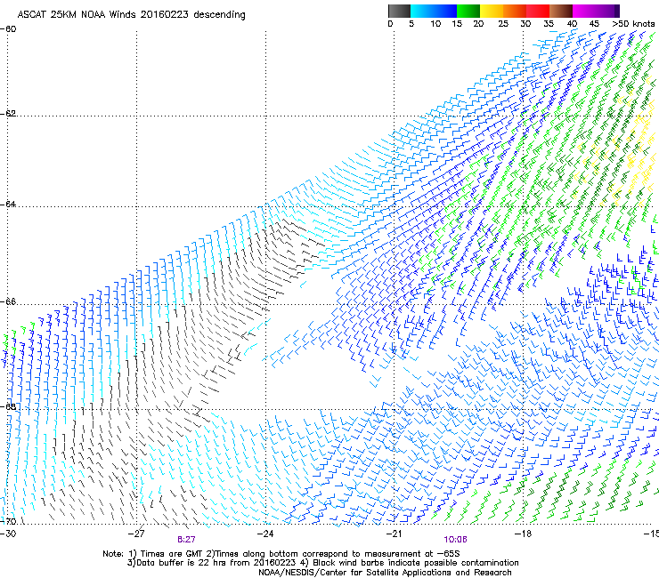Image resolution: width=659 pixels, height=578 pixels.
Task: Click the longitude label -24
Action: point(265,534)
